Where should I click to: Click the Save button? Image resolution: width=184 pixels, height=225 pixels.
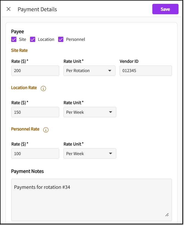165,9
